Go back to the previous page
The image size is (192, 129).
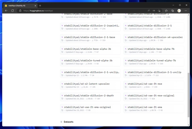click(x=6, y=11)
